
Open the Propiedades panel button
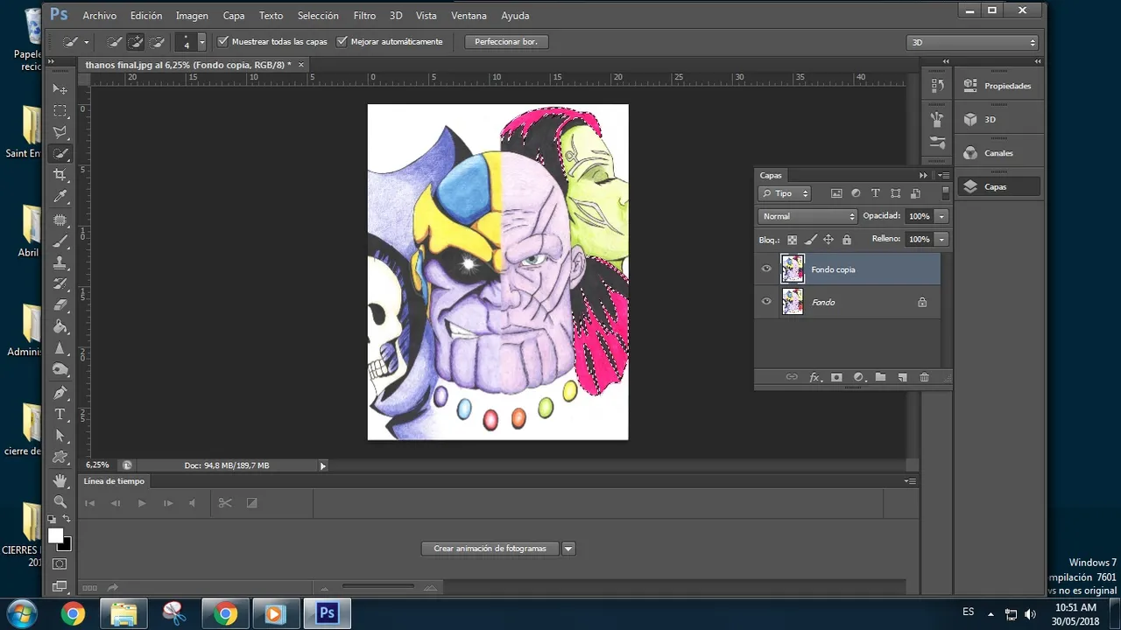point(998,86)
